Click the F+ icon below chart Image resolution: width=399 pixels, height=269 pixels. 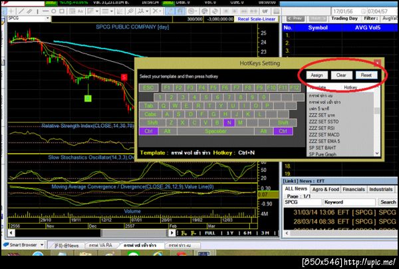click(x=184, y=233)
